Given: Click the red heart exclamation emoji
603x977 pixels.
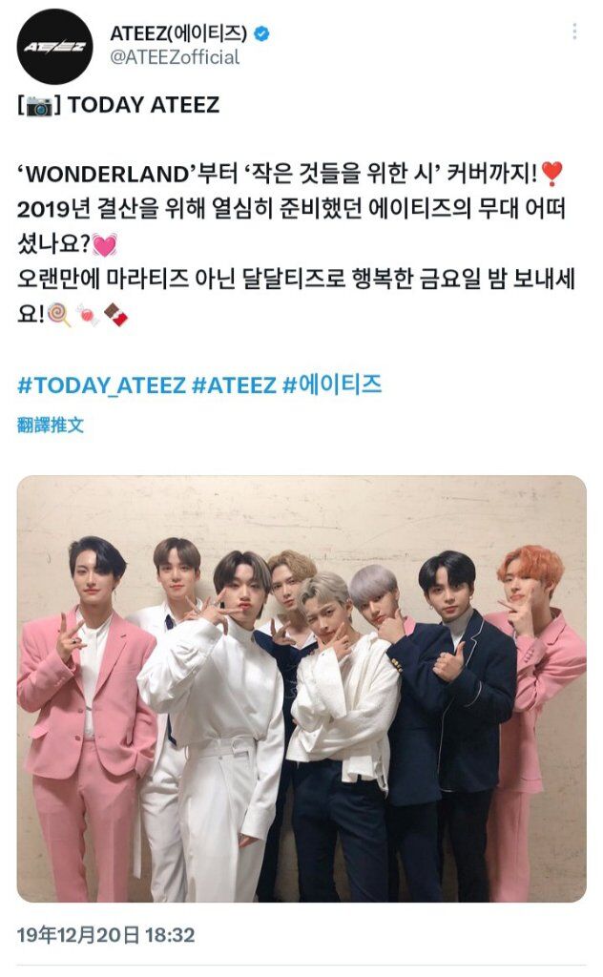Looking at the screenshot, I should coord(552,174).
